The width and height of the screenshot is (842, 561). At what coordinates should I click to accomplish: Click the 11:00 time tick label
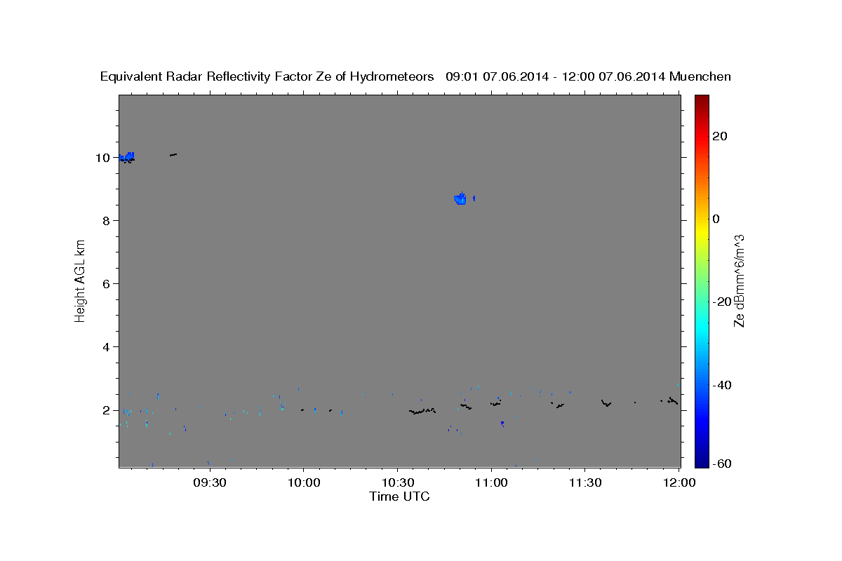click(491, 482)
